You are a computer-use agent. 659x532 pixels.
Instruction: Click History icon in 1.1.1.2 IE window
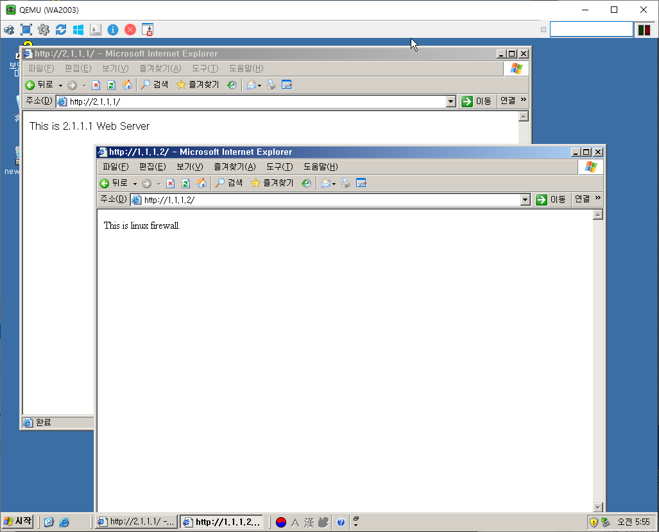[306, 183]
